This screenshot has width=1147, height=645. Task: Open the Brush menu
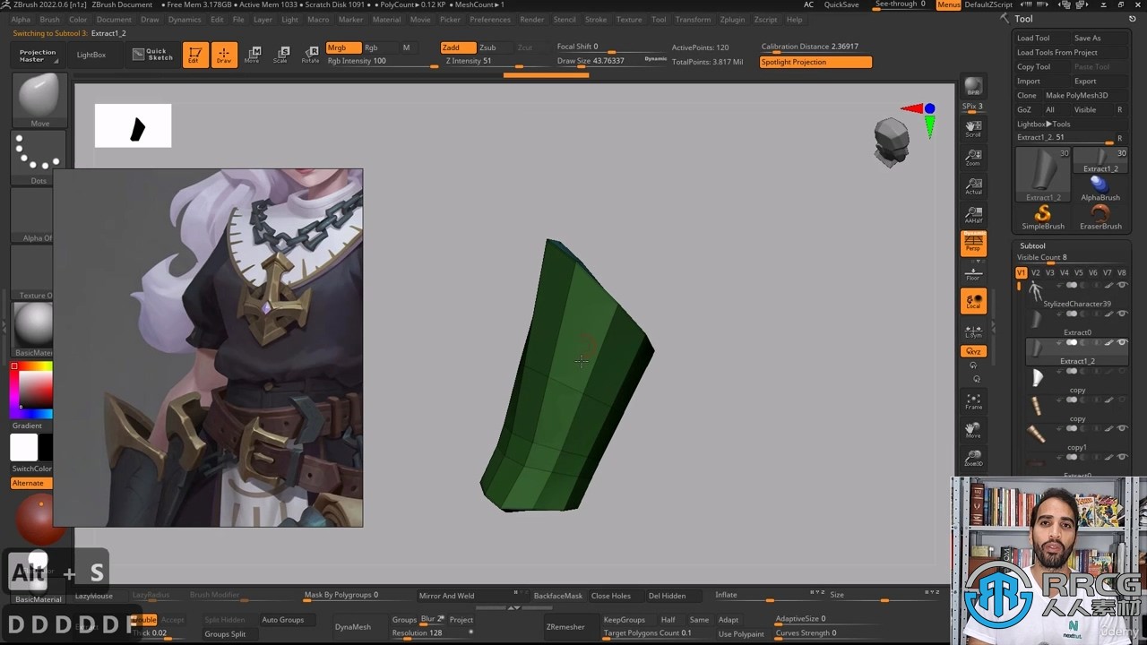point(49,19)
